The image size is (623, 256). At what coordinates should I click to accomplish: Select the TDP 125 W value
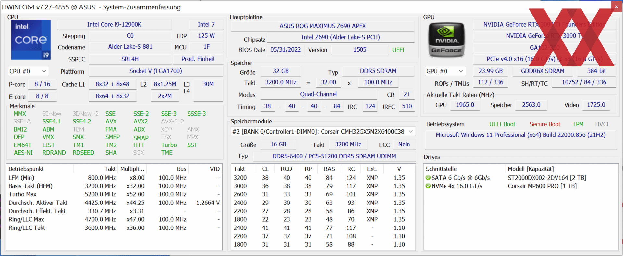coord(206,36)
